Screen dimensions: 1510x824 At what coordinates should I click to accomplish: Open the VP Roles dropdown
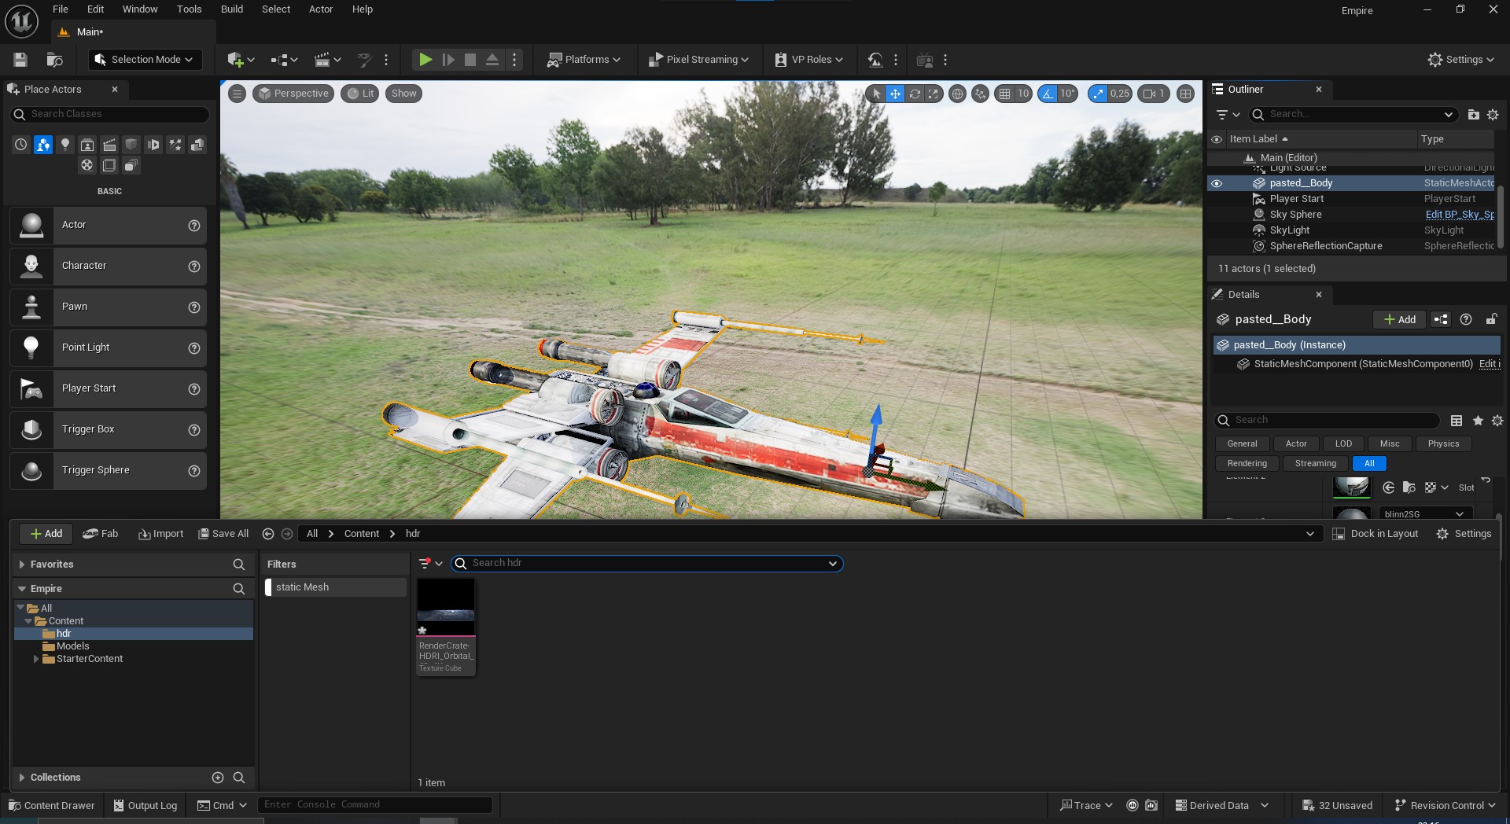(x=809, y=60)
